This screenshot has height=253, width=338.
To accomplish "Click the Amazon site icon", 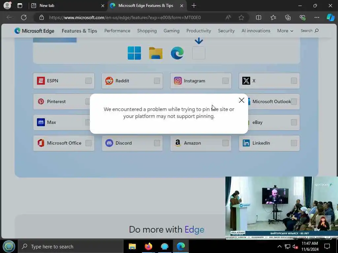I will tap(178, 143).
